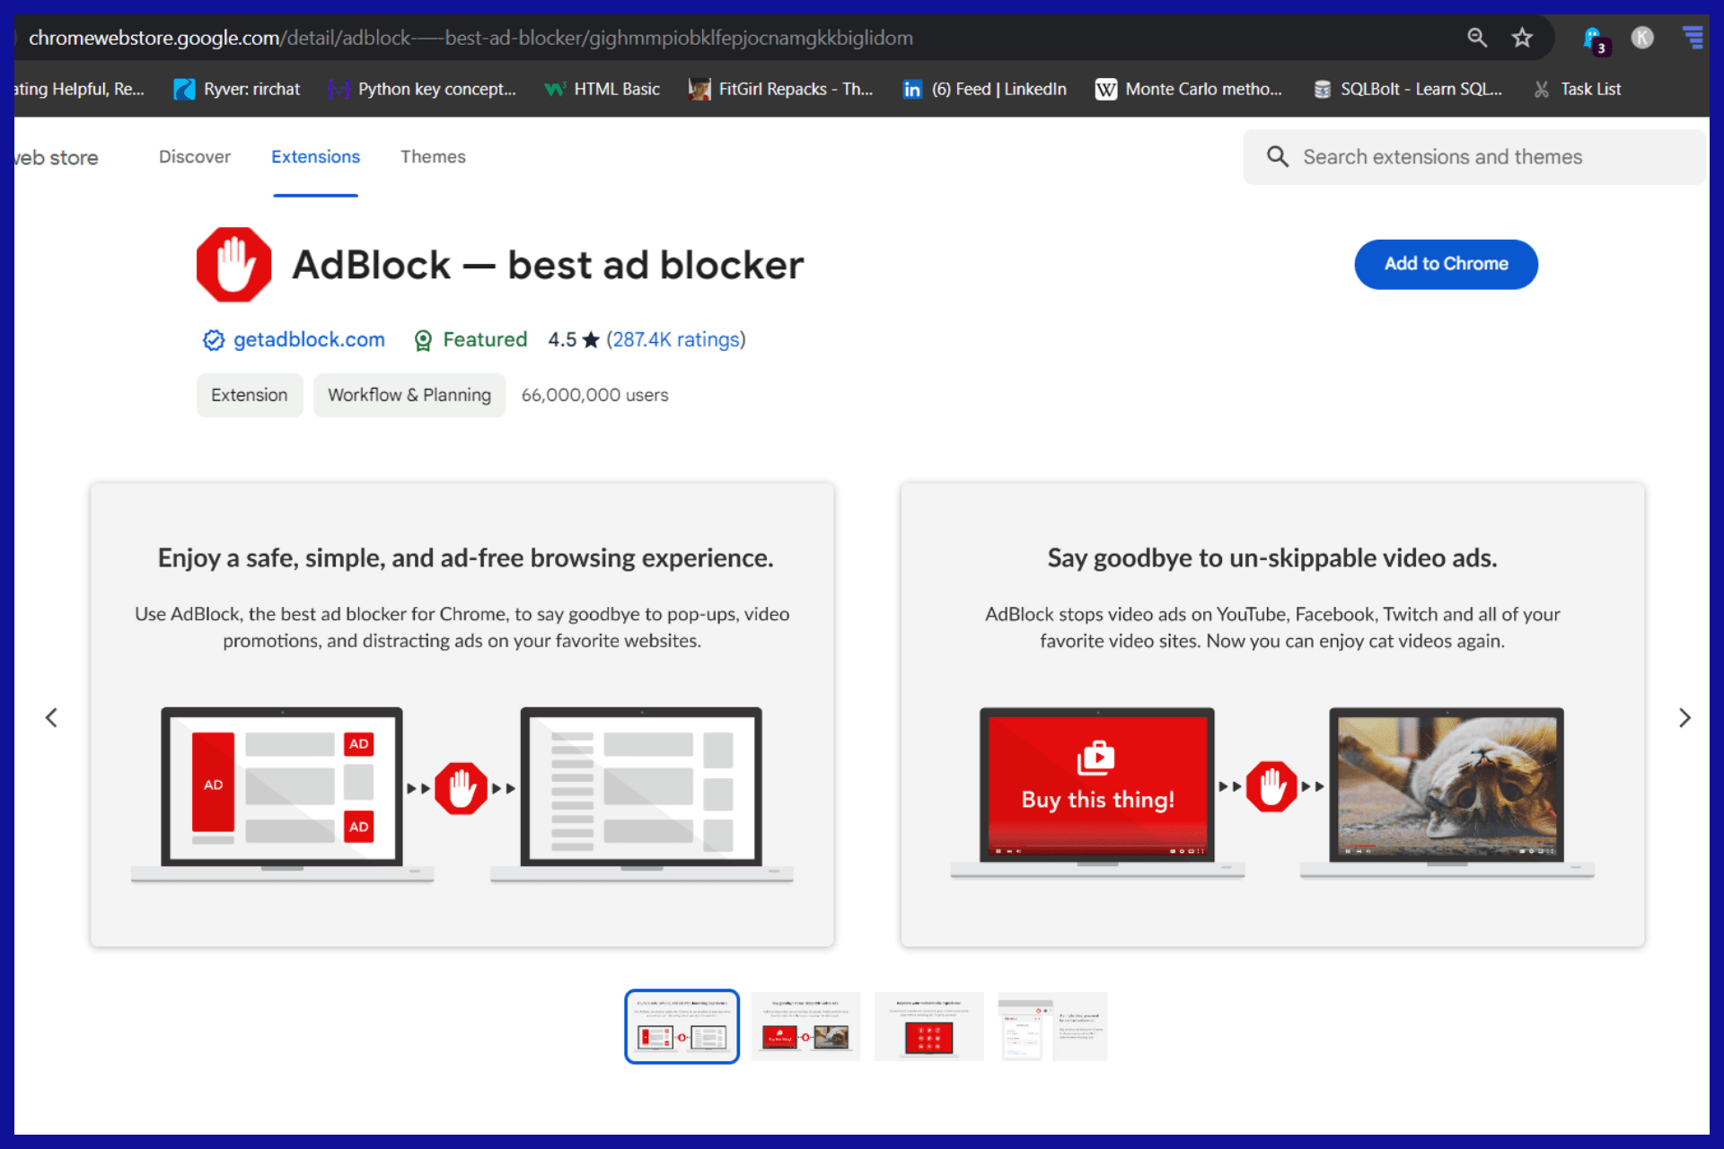Open the extension icon with badge 3

1594,39
